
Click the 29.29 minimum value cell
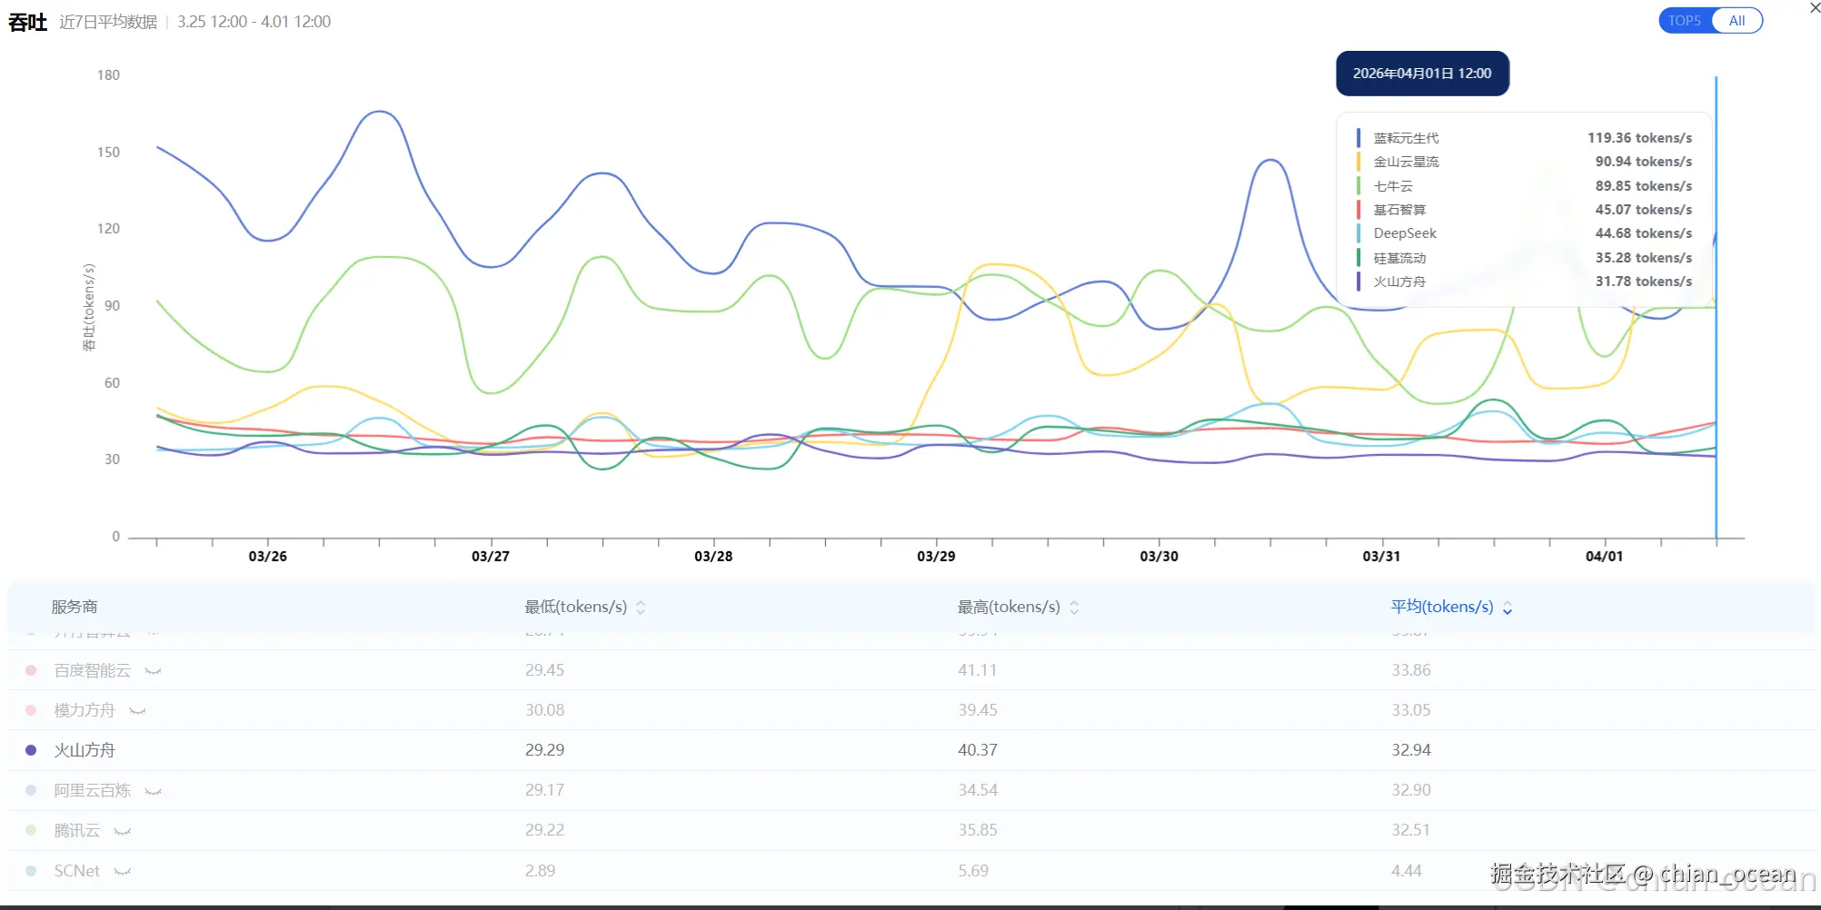point(544,750)
